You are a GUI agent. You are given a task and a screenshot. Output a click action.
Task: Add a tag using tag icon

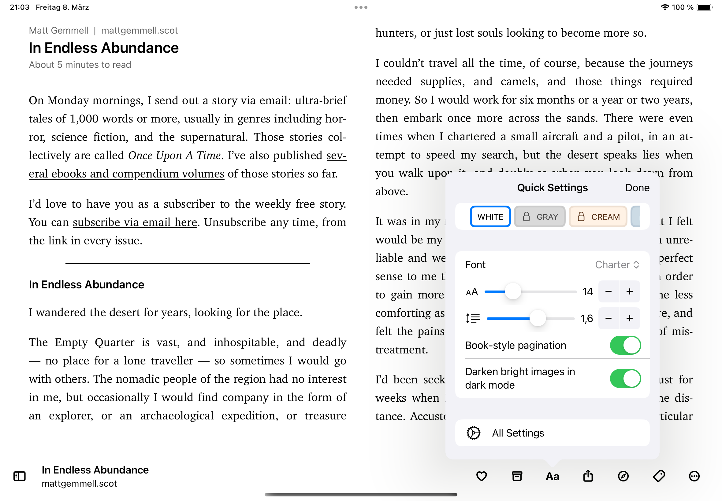tap(659, 476)
